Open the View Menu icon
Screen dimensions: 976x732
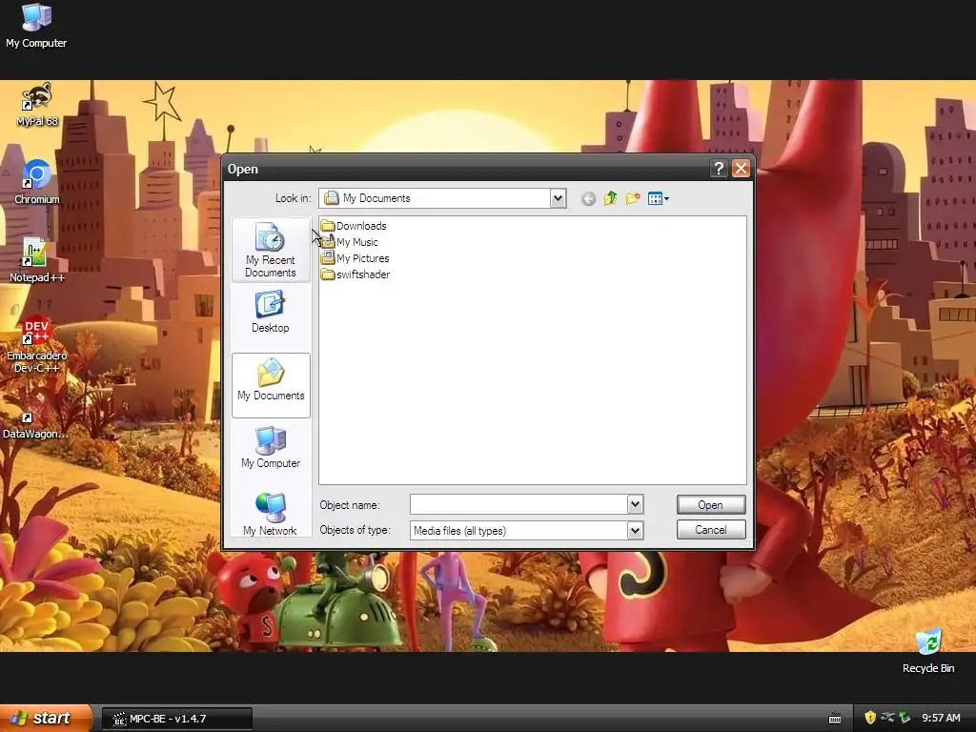tap(658, 198)
